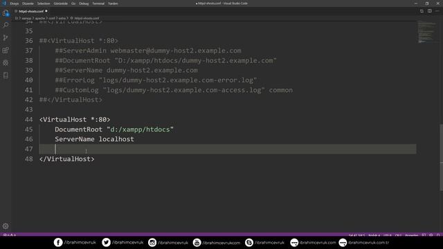Open the activity bar icon below the bug icon
Image resolution: width=443 pixels, height=249 pixels.
[6, 75]
